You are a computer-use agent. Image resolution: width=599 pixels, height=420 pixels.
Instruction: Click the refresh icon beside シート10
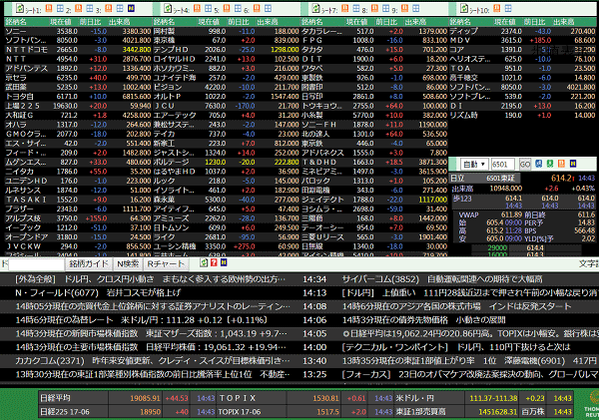(x=464, y=8)
